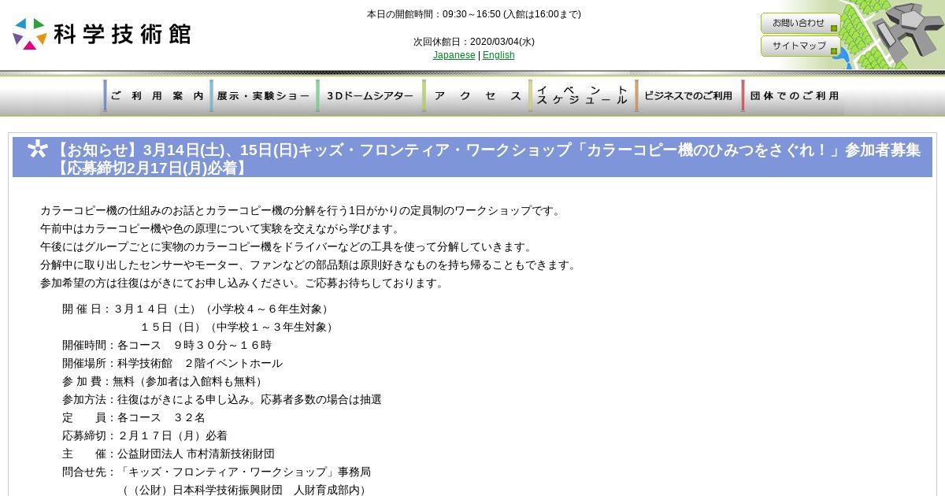Click the 科学技術館 logo
This screenshot has height=496, width=945.
[102, 34]
